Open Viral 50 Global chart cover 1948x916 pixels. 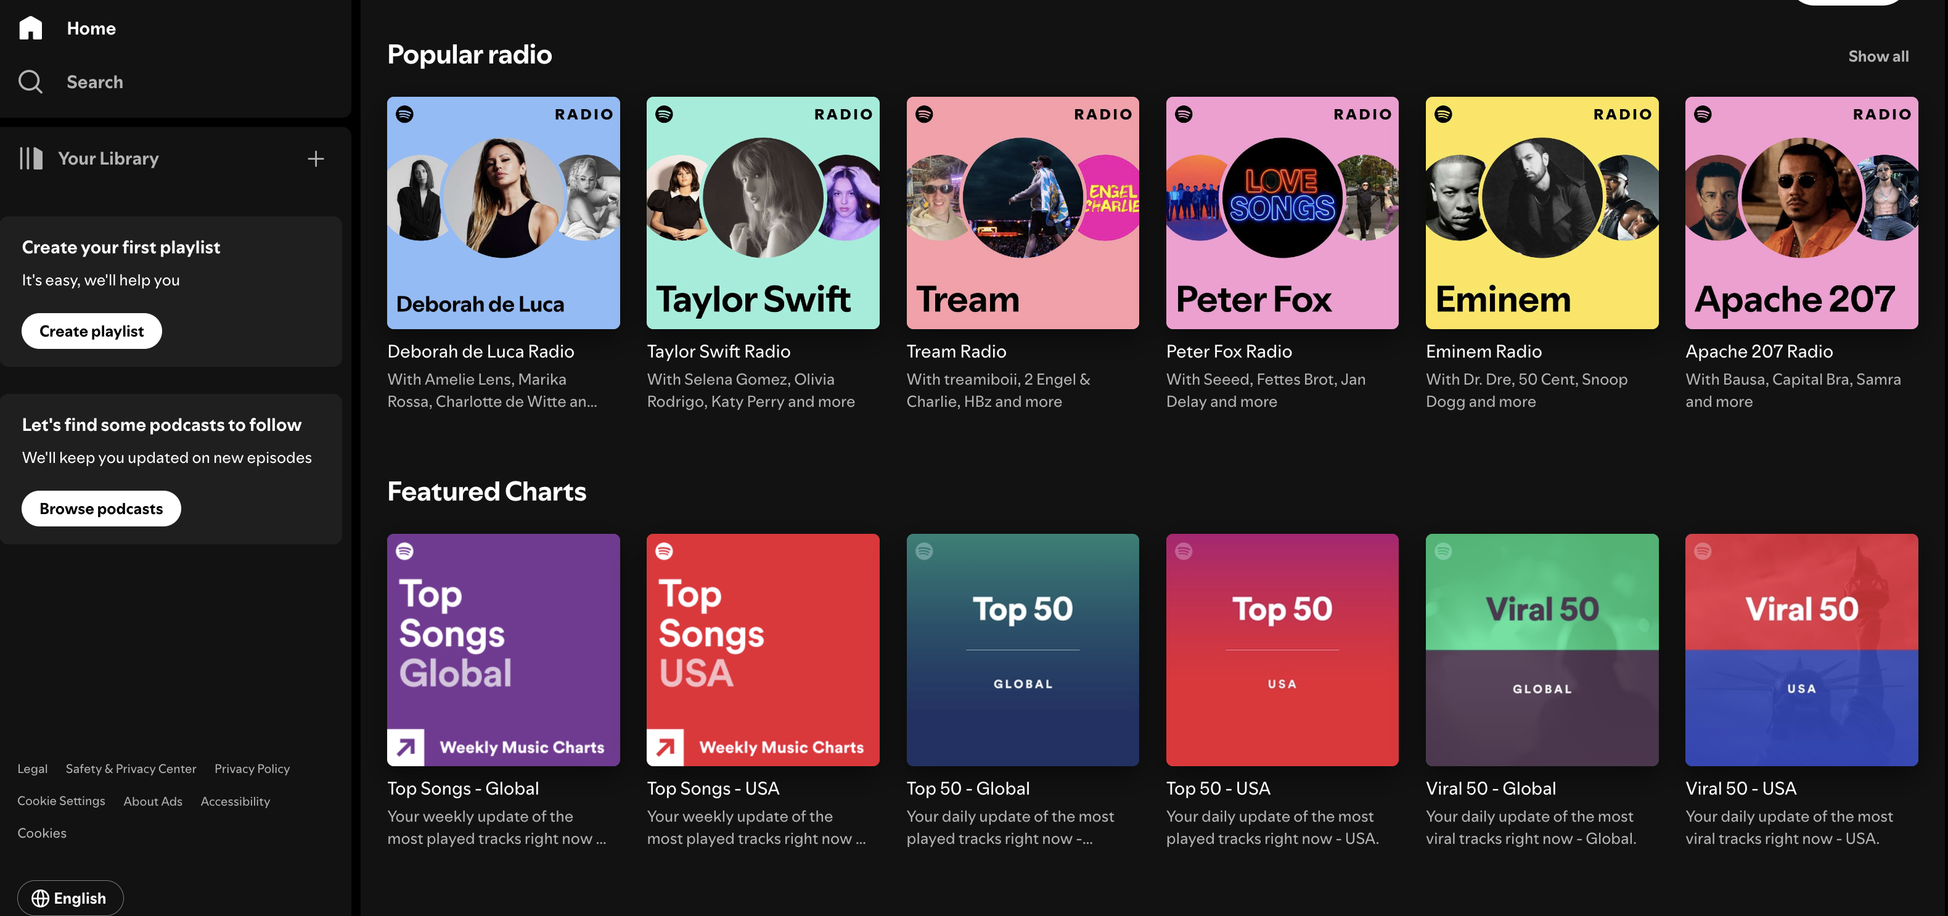pyautogui.click(x=1542, y=650)
